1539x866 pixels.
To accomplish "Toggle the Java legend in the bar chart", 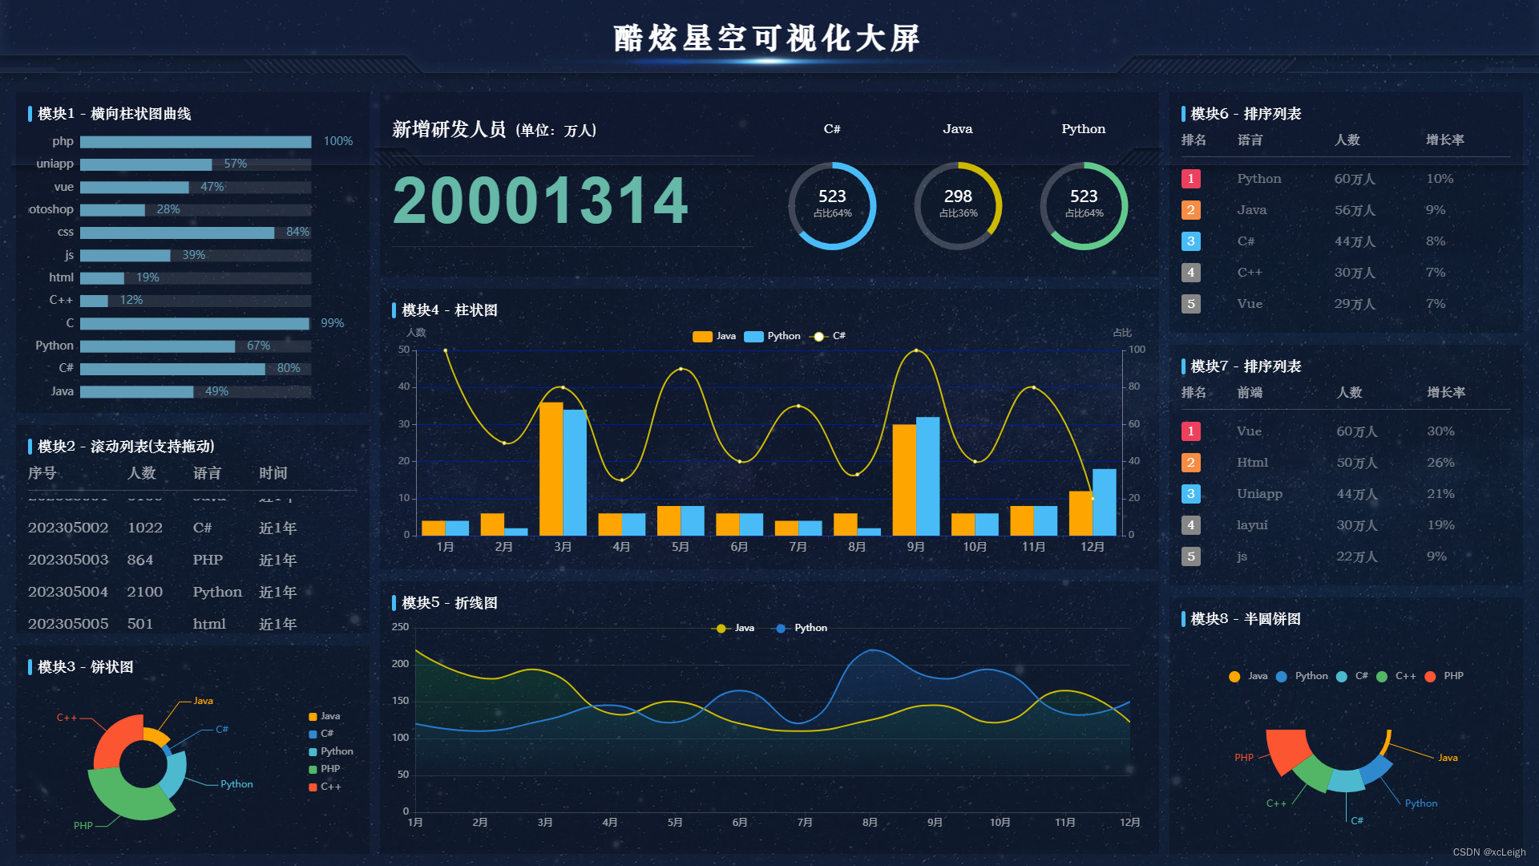I will tap(714, 336).
